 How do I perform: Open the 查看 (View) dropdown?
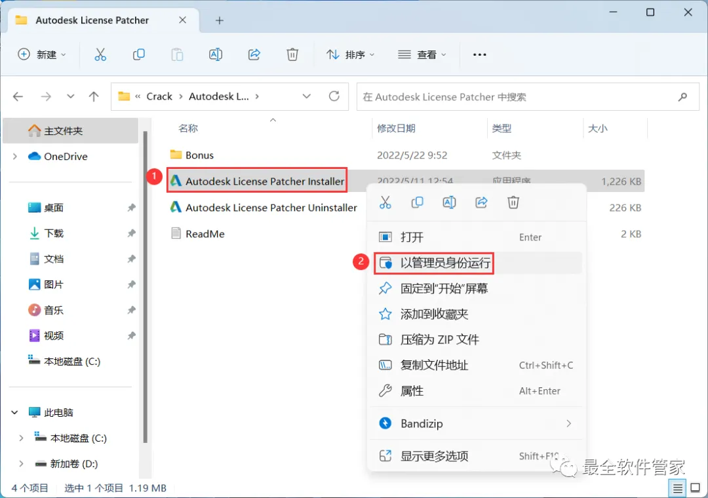pos(422,54)
